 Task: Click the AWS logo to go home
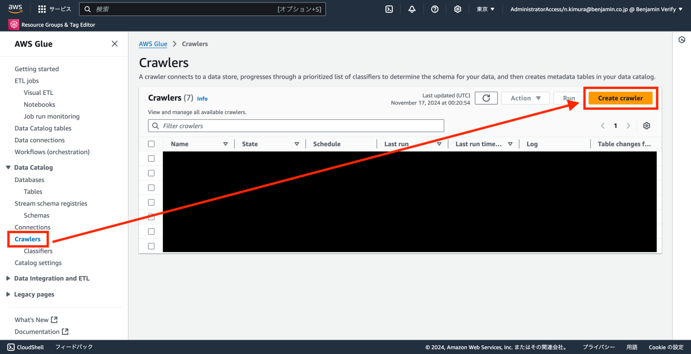click(x=15, y=9)
